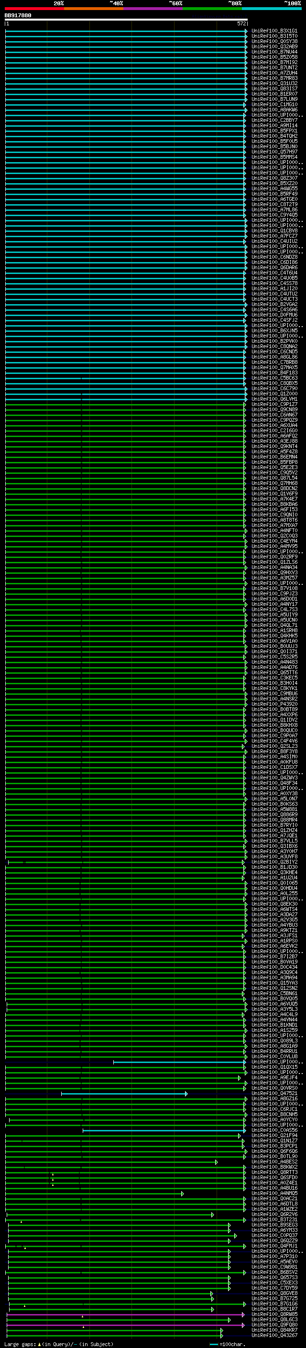Image resolution: width=306 pixels, height=1348 pixels.
Task: Select the UniRef100_Q0I371 hit name
Action: pos(274,651)
